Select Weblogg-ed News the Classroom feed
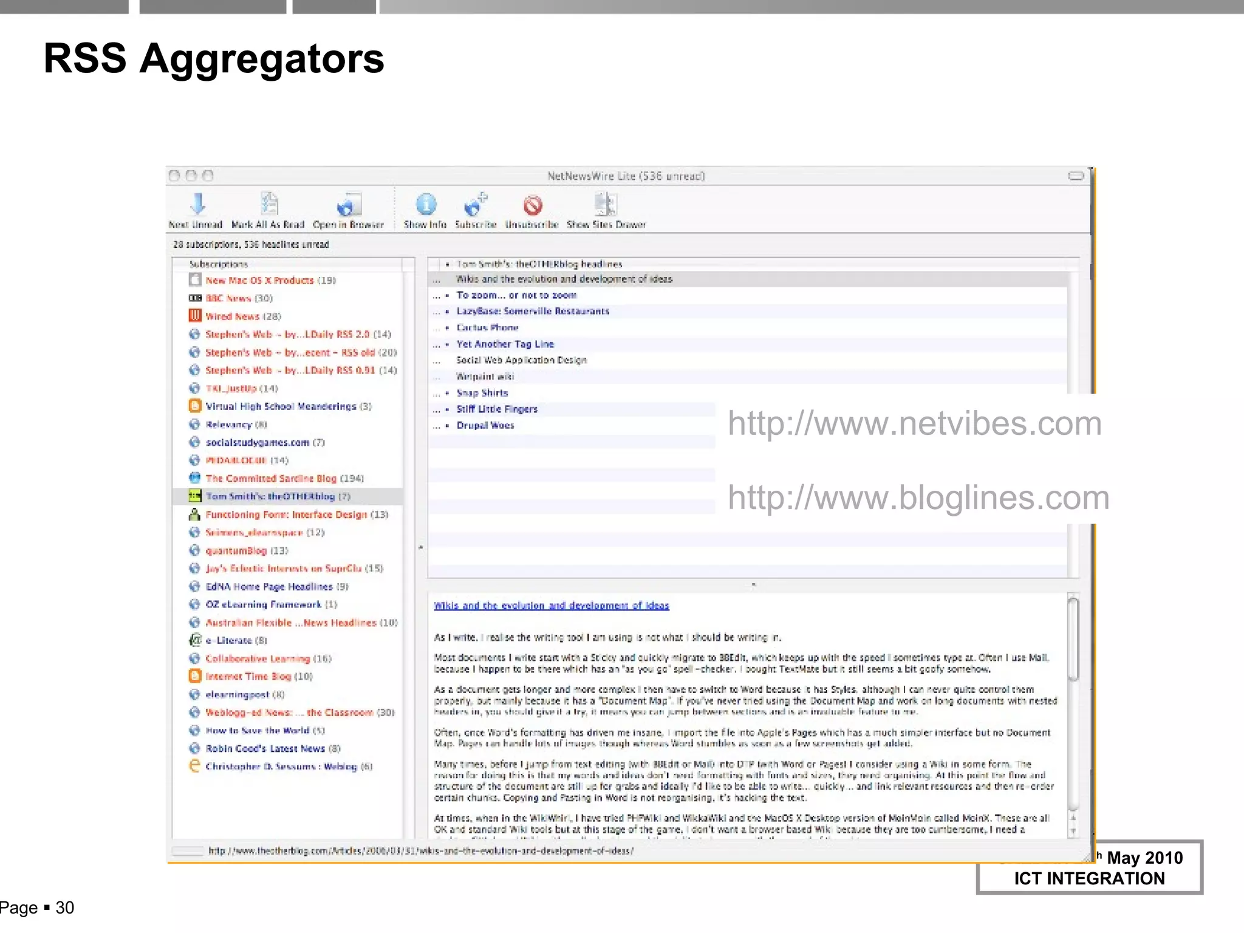Viewport: 1244px width, 933px height. pyautogui.click(x=287, y=713)
